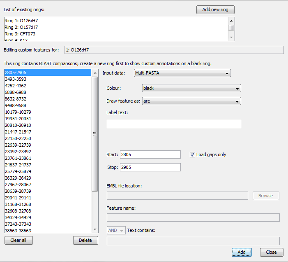Select feature 9488-9588 in list
This screenshot has width=288, height=262.
pyautogui.click(x=48, y=105)
